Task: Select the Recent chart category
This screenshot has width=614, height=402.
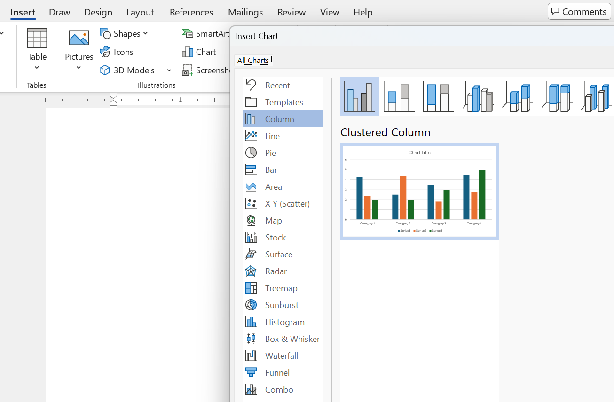Action: pos(283,85)
